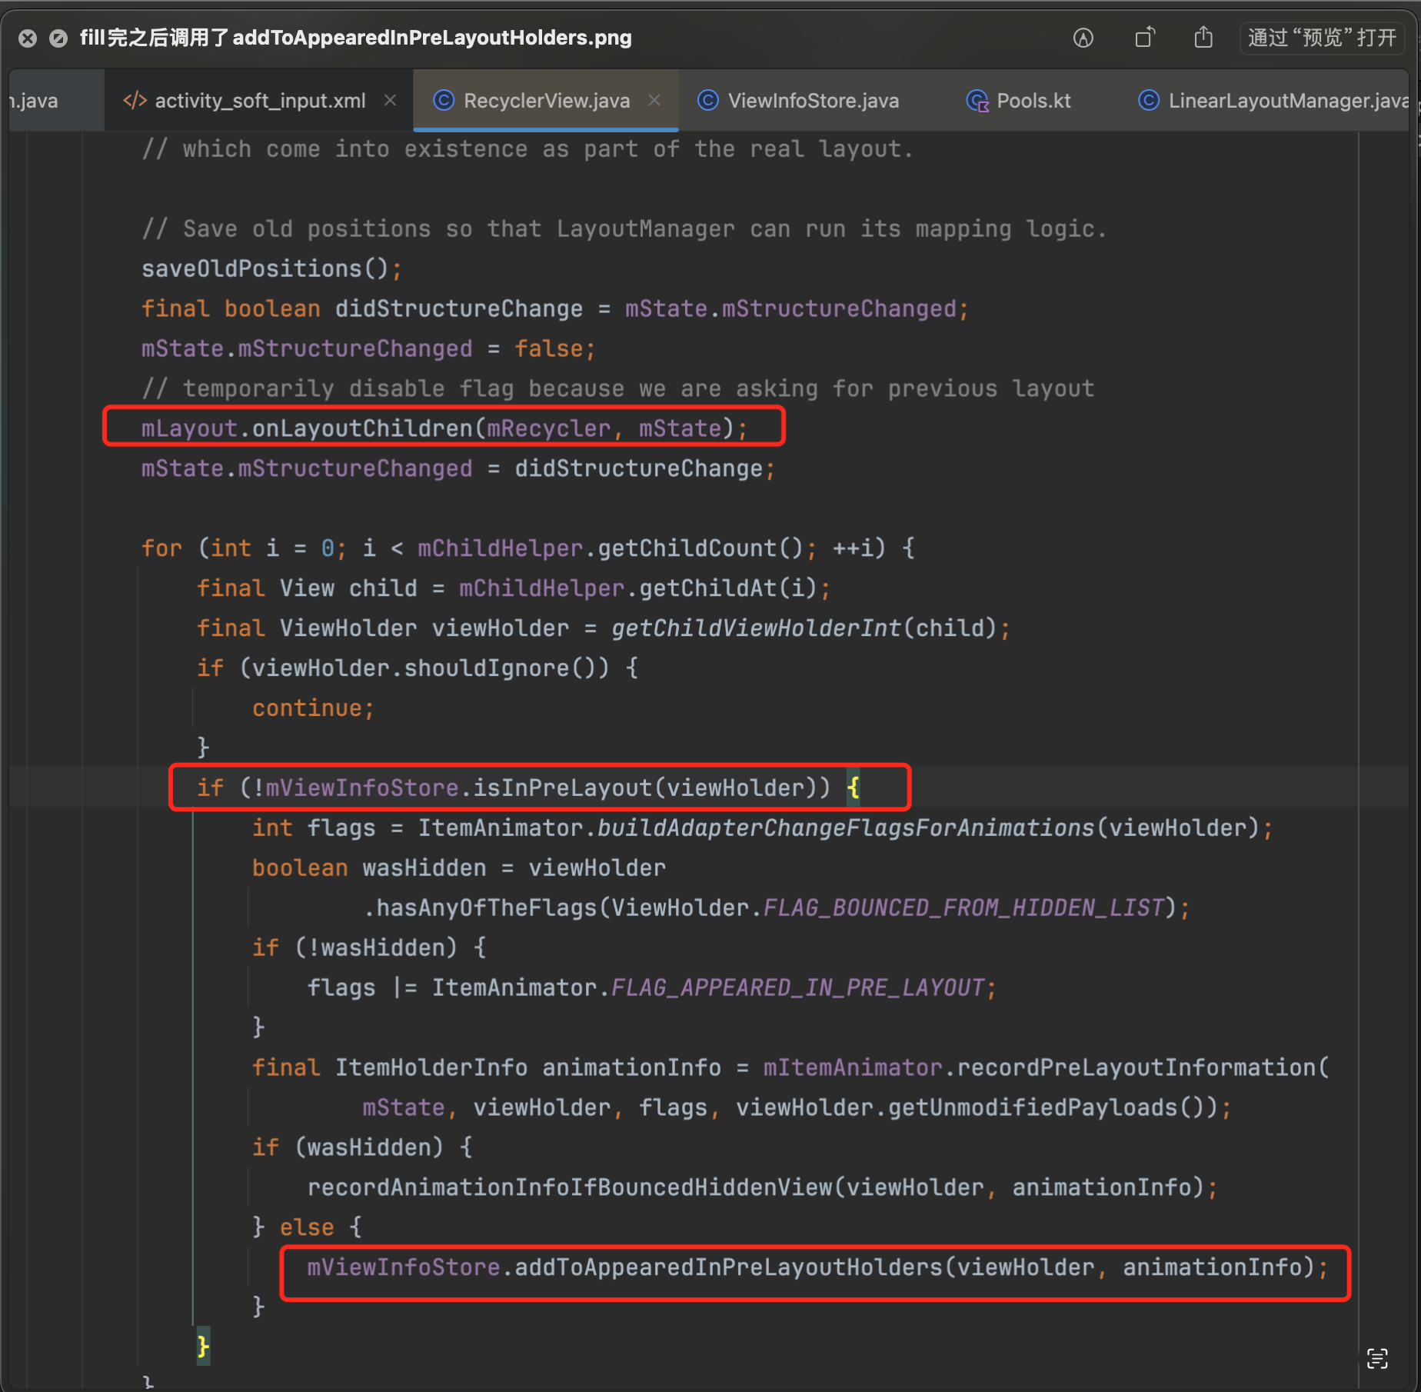Click the class icon on ViewInfoStore.java tab
Image resolution: width=1421 pixels, height=1392 pixels.
click(707, 101)
